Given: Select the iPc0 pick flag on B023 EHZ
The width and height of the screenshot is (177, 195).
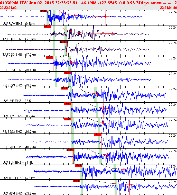Looking at the screenshot, I should point(50,57).
